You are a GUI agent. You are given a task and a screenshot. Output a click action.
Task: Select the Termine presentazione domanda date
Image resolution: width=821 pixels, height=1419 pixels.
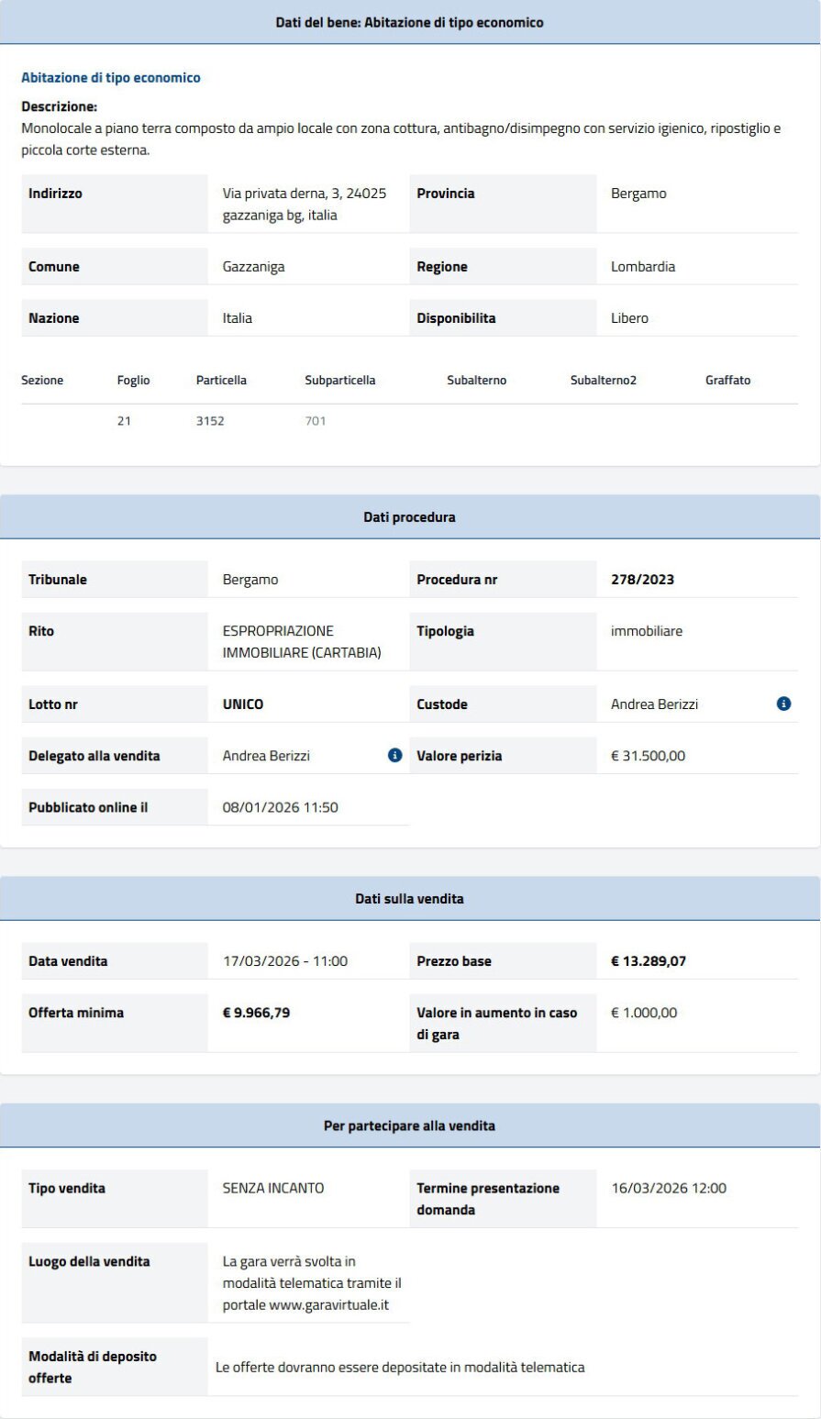point(669,1187)
